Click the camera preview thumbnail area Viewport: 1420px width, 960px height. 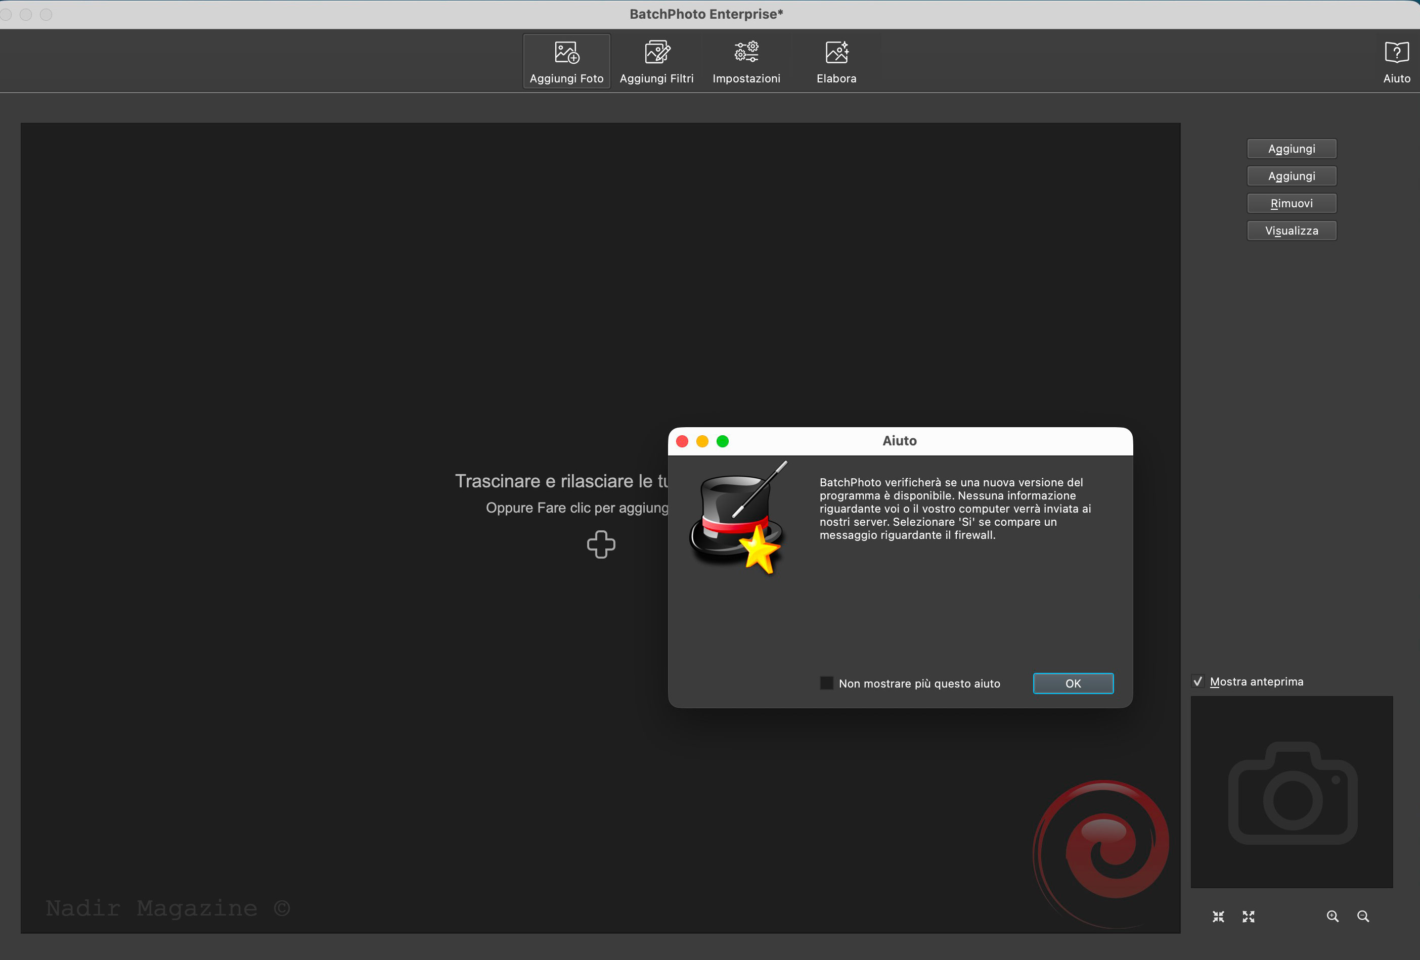tap(1291, 792)
